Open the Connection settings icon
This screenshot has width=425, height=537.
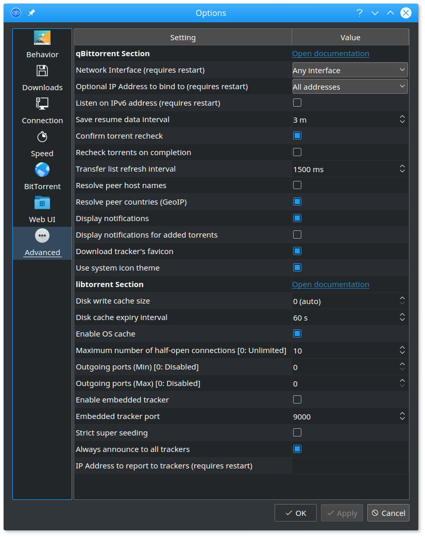click(42, 104)
